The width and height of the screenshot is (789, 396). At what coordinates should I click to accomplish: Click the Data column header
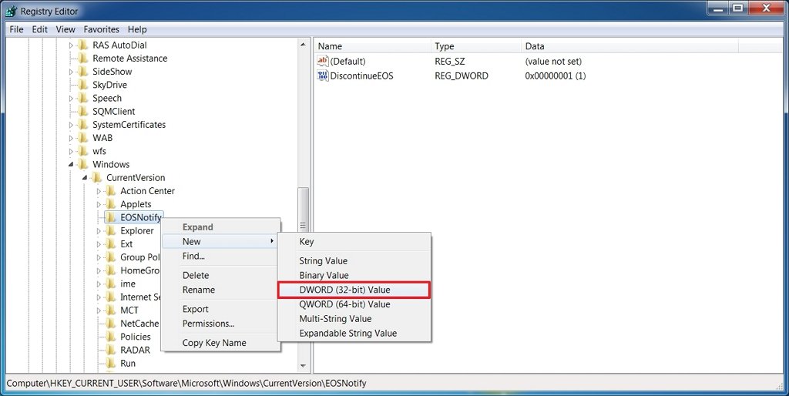point(534,46)
